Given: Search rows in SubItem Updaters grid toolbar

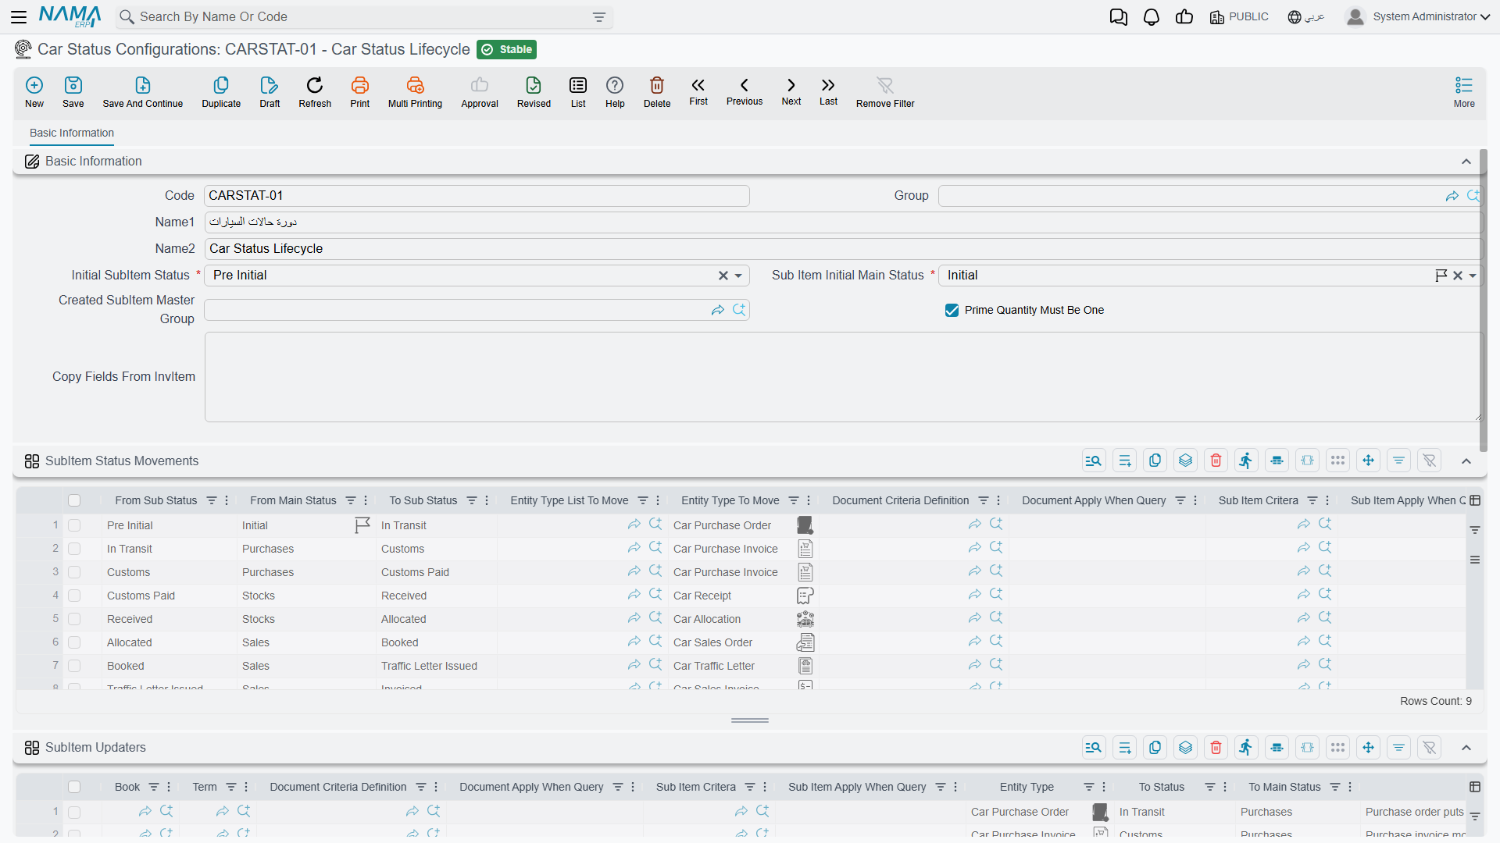Looking at the screenshot, I should point(1093,748).
